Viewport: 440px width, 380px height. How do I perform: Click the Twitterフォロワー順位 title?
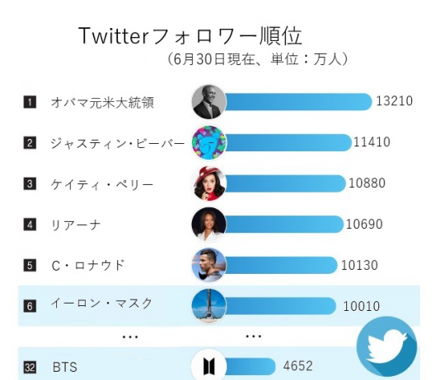pyautogui.click(x=190, y=36)
